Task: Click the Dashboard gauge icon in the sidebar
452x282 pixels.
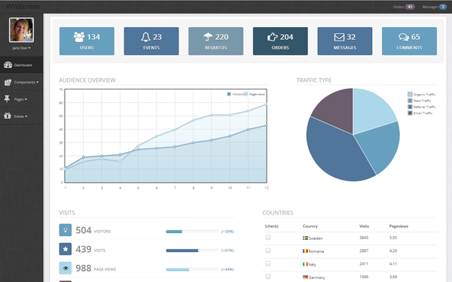Action: [x=8, y=65]
